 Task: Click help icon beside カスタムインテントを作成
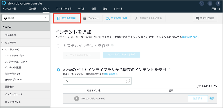[x=113, y=45]
